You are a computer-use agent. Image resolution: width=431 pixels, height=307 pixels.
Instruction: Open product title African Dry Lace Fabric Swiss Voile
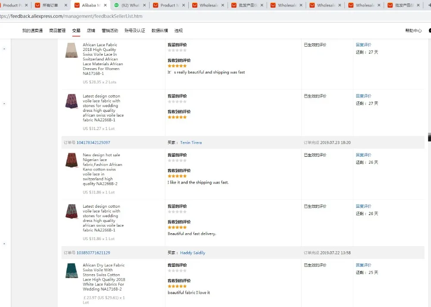(104, 277)
